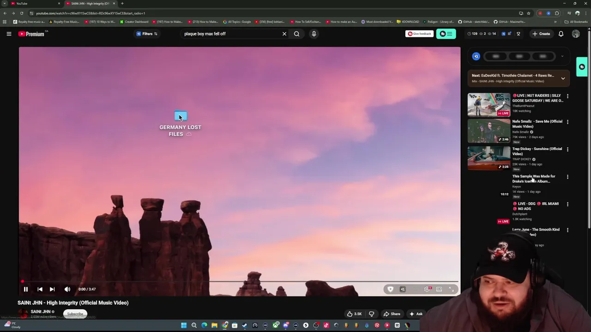Open Windows taskbar search
Viewport: 591px width, 332px height.
tap(194, 326)
